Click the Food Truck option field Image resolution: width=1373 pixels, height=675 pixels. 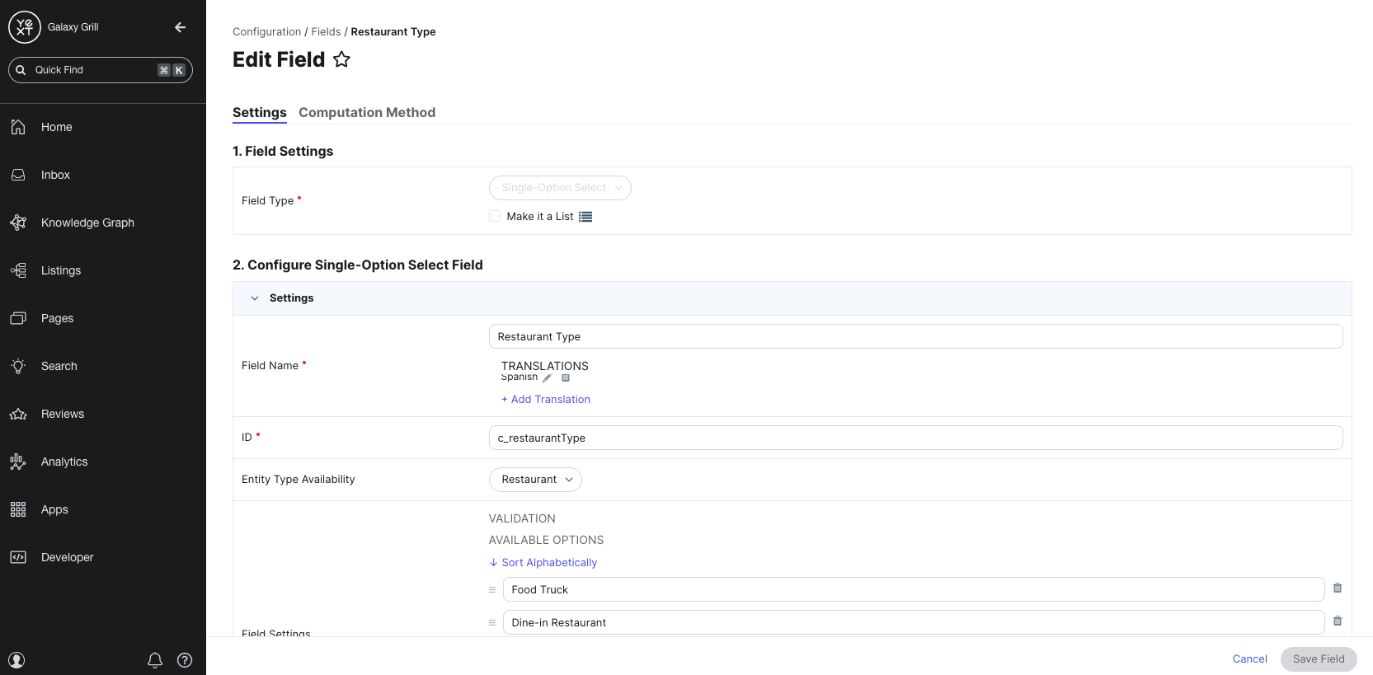[914, 589]
